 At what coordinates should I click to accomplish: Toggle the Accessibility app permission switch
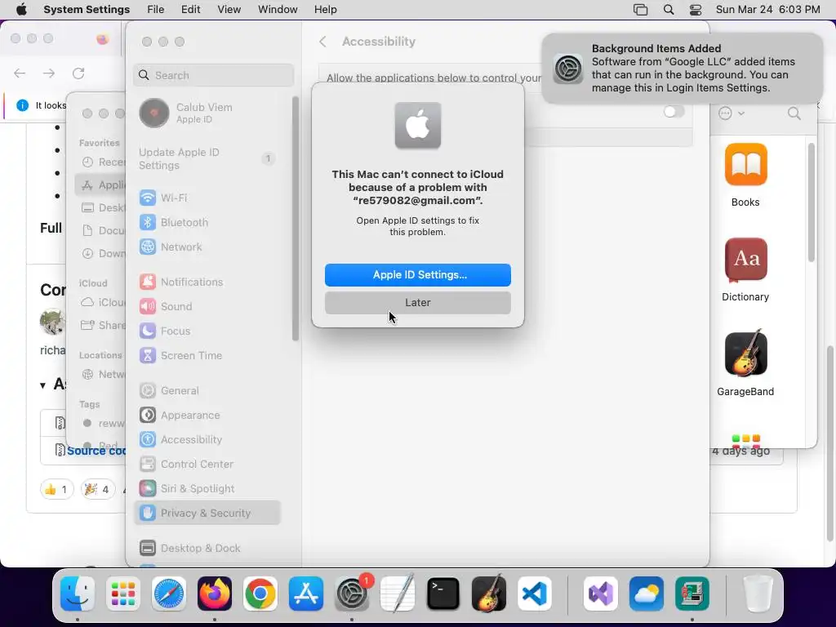674,111
